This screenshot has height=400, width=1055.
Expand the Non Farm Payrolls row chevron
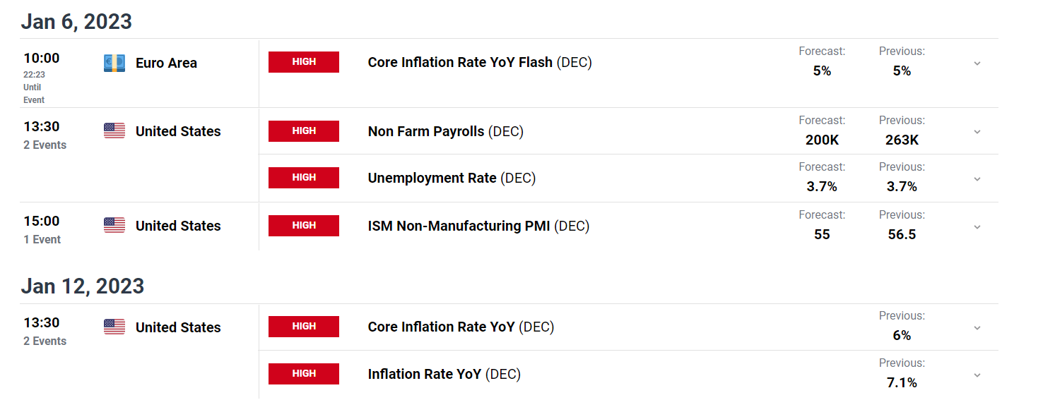point(977,132)
